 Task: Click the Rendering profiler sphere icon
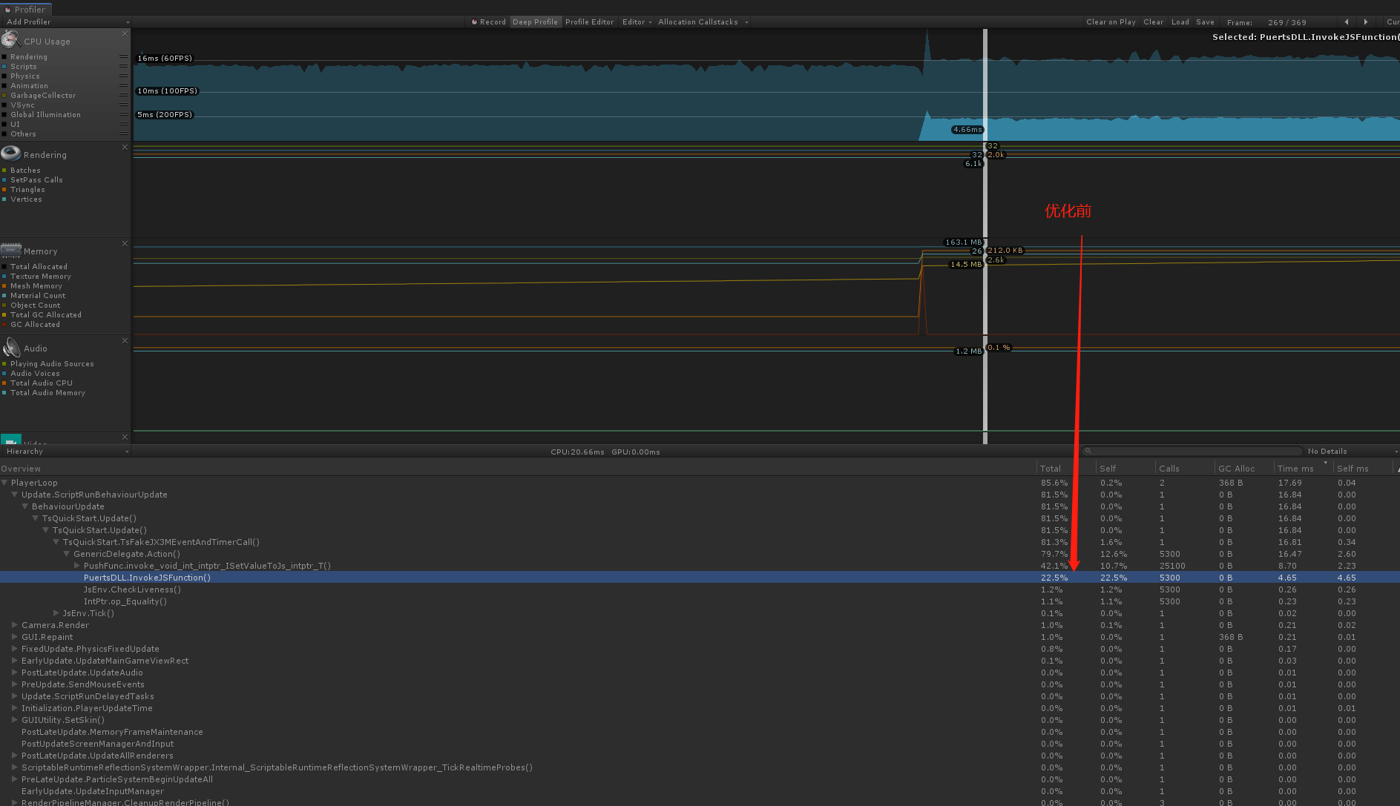(x=10, y=153)
